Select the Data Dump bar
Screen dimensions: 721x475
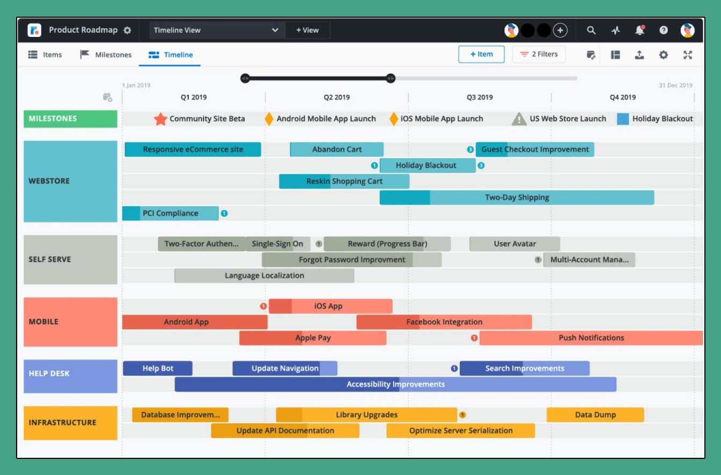pos(595,415)
